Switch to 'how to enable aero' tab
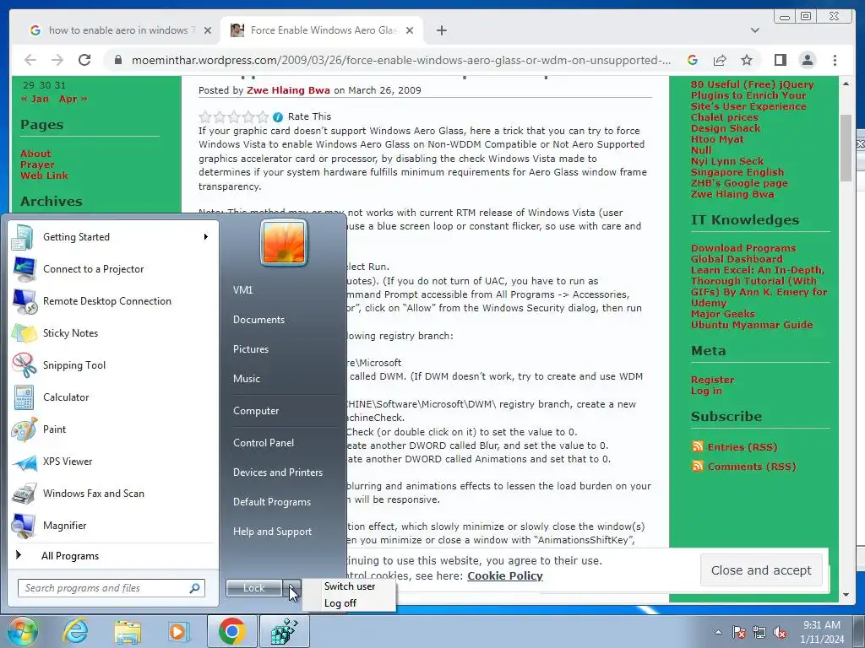This screenshot has height=648, width=865. (x=117, y=30)
